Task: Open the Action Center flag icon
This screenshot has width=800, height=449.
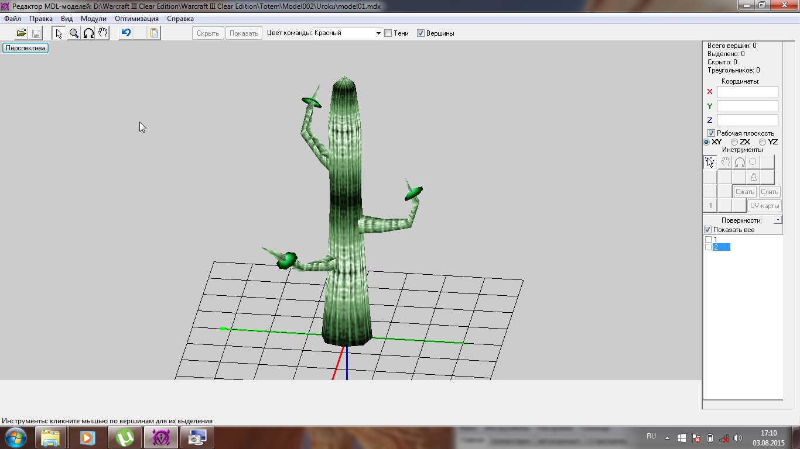Action: tap(696, 437)
